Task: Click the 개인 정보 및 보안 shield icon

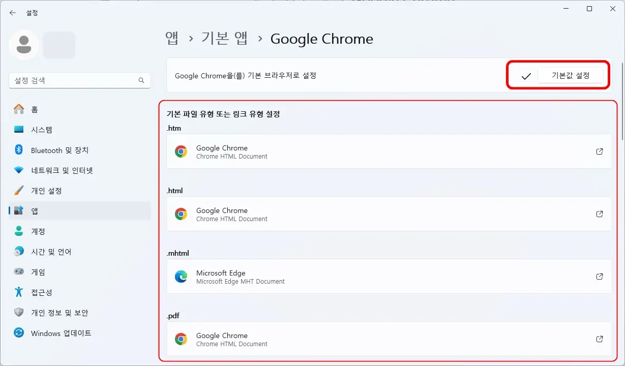Action: (x=19, y=313)
